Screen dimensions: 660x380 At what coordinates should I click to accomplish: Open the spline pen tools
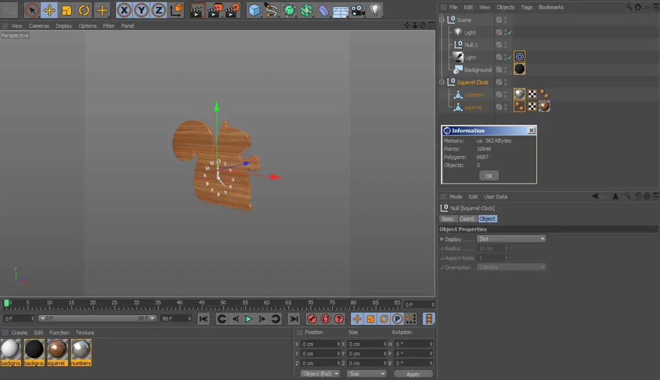click(271, 10)
